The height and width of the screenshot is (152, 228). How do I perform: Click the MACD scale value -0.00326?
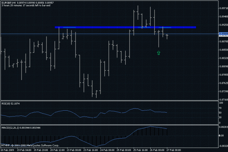223,146
